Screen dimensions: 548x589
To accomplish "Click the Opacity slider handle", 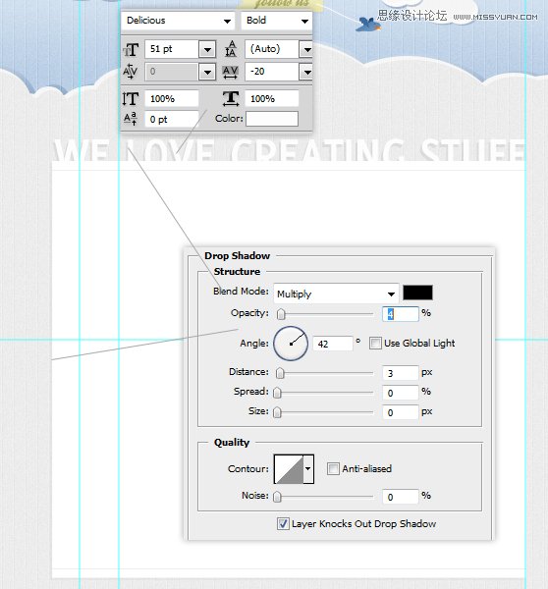I will click(x=281, y=314).
